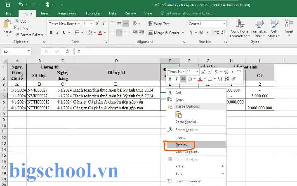Toggle Underline in the ribbon Font group
The height and width of the screenshot is (186, 297).
click(64, 33)
